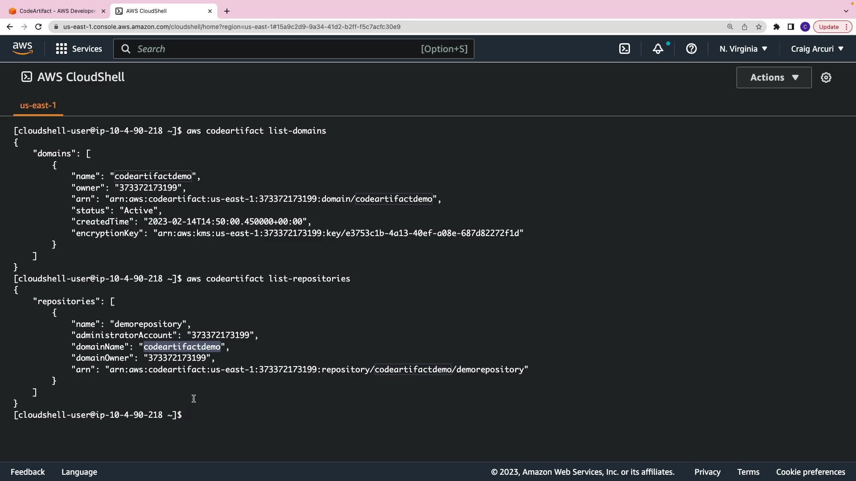856x481 pixels.
Task: Open CloudShell from the top navigation icon
Action: pos(625,49)
